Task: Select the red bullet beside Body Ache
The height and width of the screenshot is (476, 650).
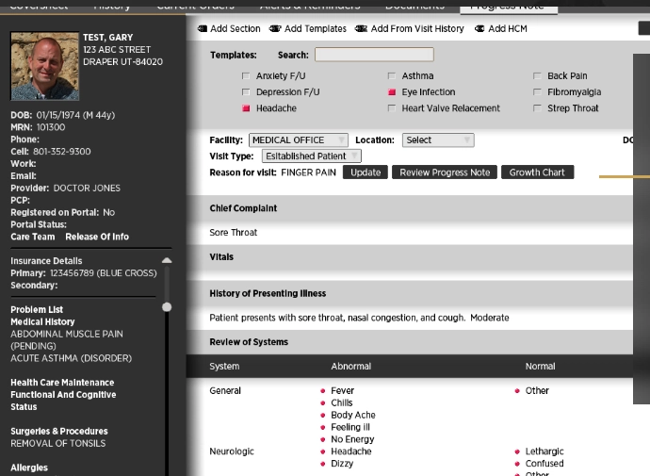Action: click(322, 415)
